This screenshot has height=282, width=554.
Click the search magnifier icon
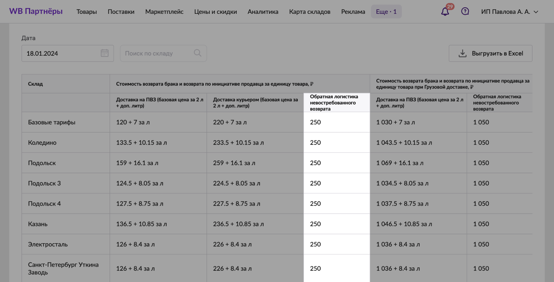pos(198,53)
